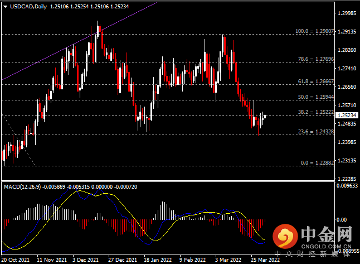Viewport: 360px width, 264px height.
Task: Click the 3 Dec 2021 date marker
Action: click(x=87, y=260)
